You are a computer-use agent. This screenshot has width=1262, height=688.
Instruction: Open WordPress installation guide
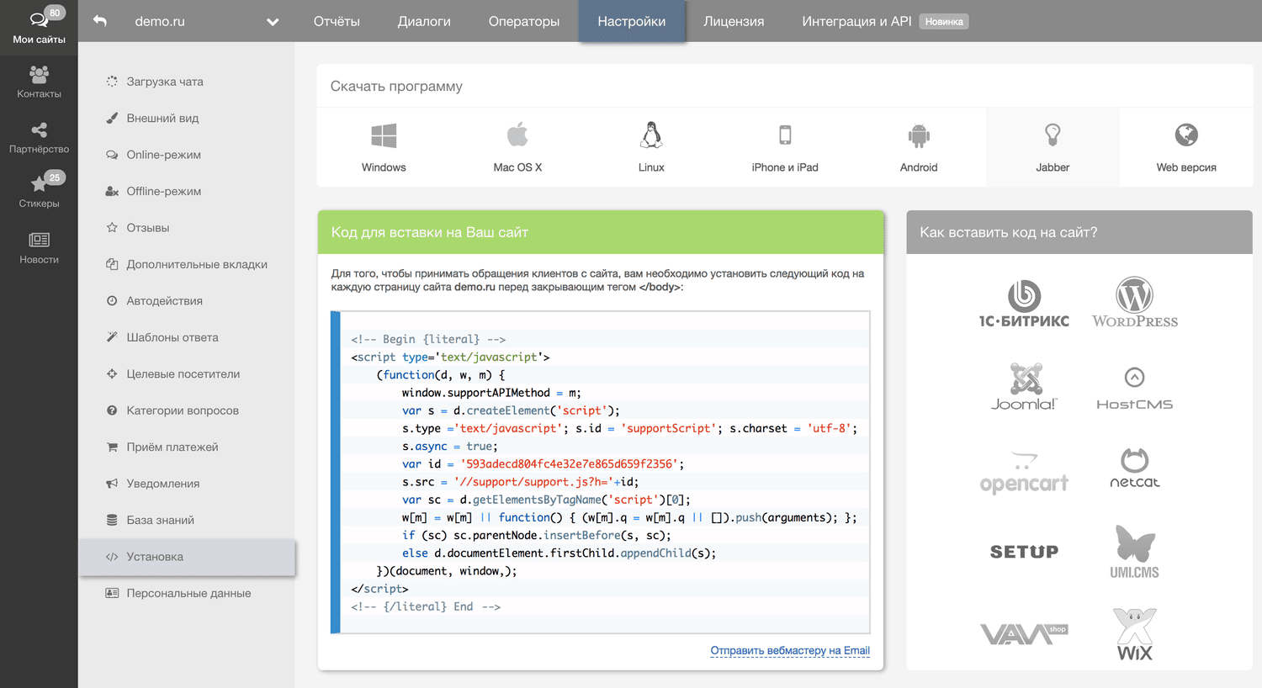click(x=1134, y=303)
